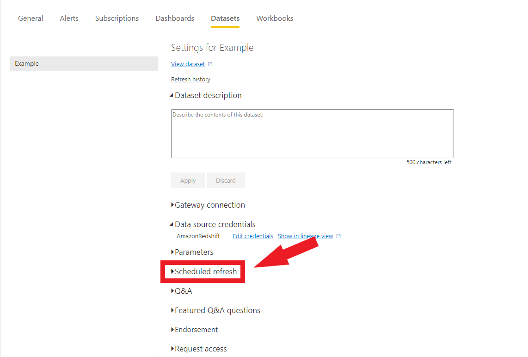
Task: Switch to the Dashboards tab
Action: (175, 18)
